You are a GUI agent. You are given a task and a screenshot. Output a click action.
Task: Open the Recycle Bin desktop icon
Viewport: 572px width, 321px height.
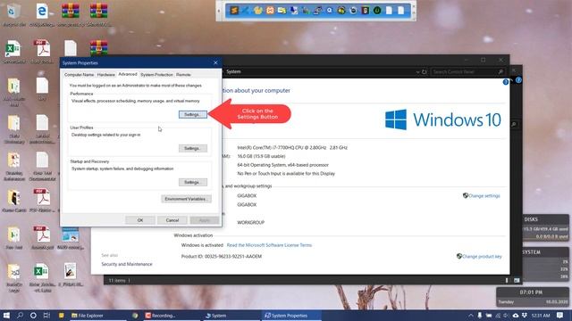(14, 15)
